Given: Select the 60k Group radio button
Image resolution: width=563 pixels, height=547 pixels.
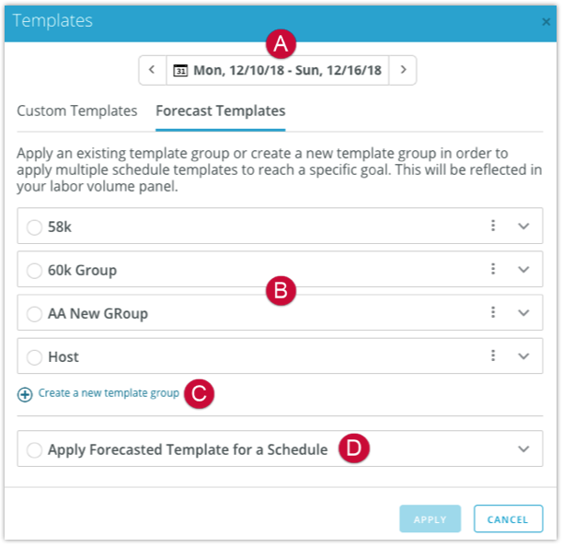Looking at the screenshot, I should click(x=34, y=270).
